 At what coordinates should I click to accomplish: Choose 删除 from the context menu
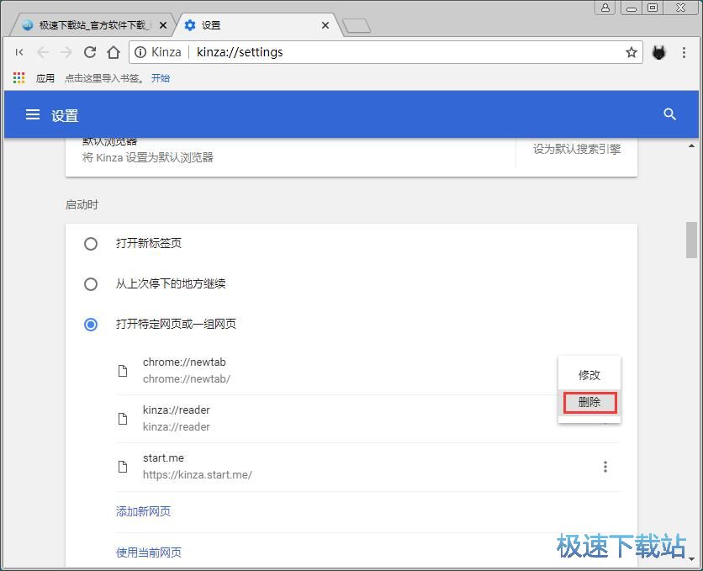point(589,402)
